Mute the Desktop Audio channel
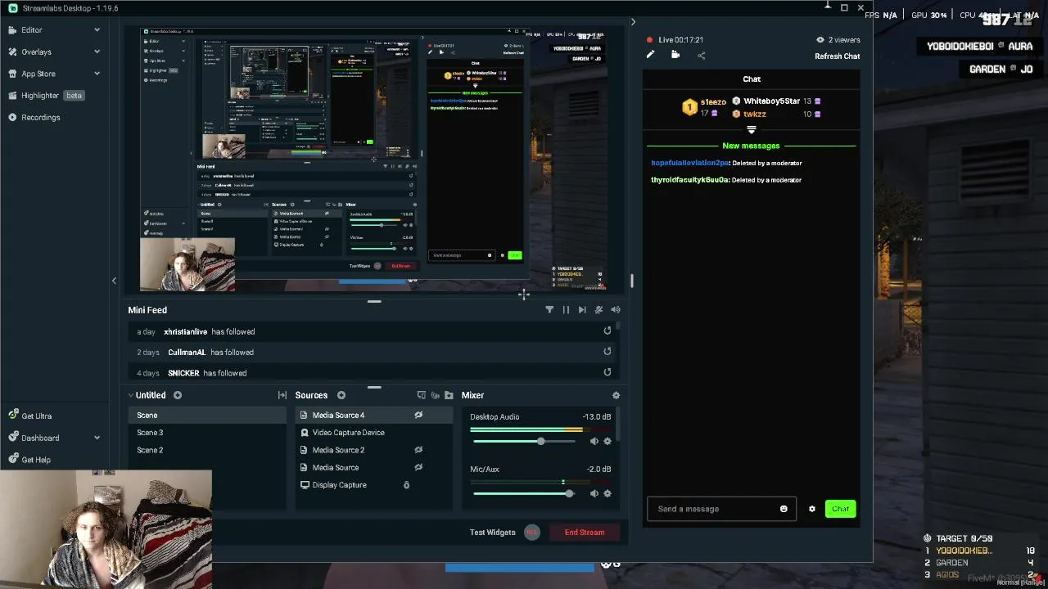Image resolution: width=1048 pixels, height=589 pixels. 594,442
